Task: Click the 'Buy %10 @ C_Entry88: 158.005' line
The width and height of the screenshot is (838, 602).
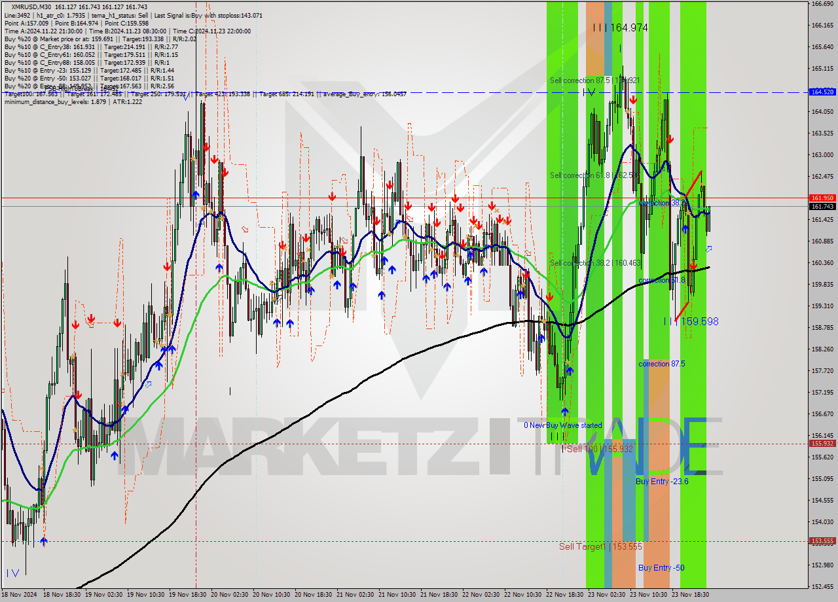Action: (x=86, y=62)
